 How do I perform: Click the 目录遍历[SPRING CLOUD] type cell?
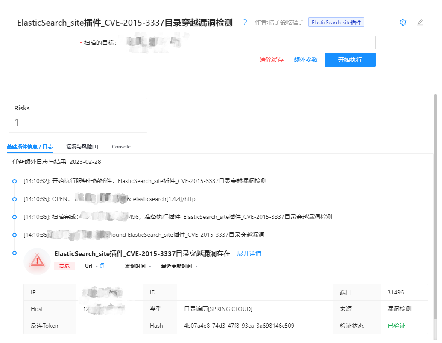(x=218, y=309)
